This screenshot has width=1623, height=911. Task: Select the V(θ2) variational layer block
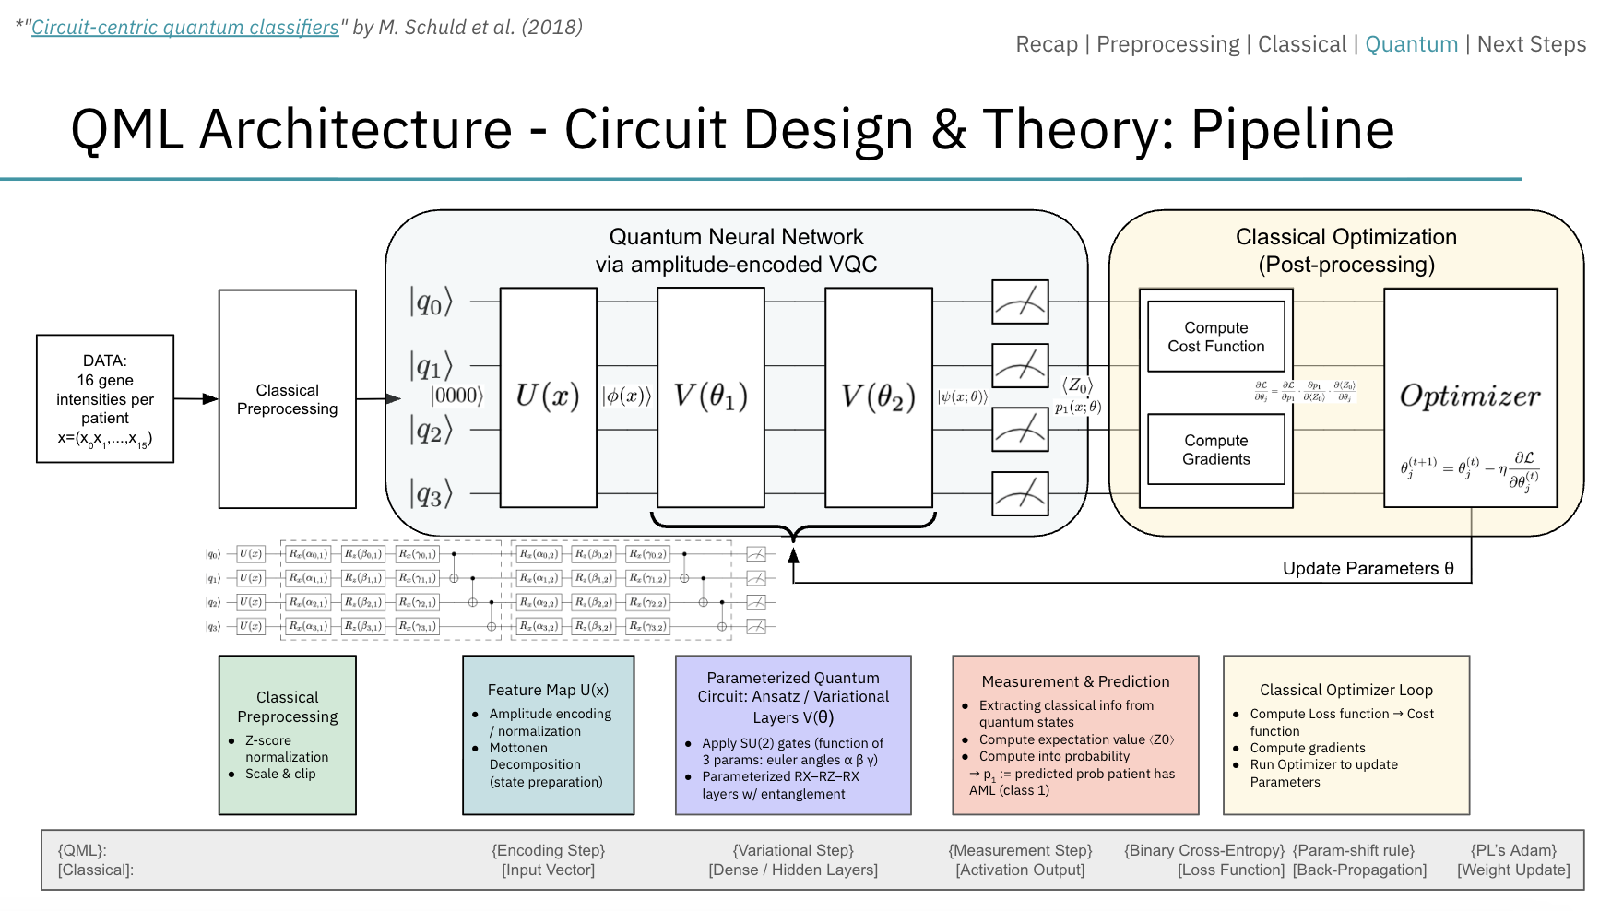click(879, 397)
